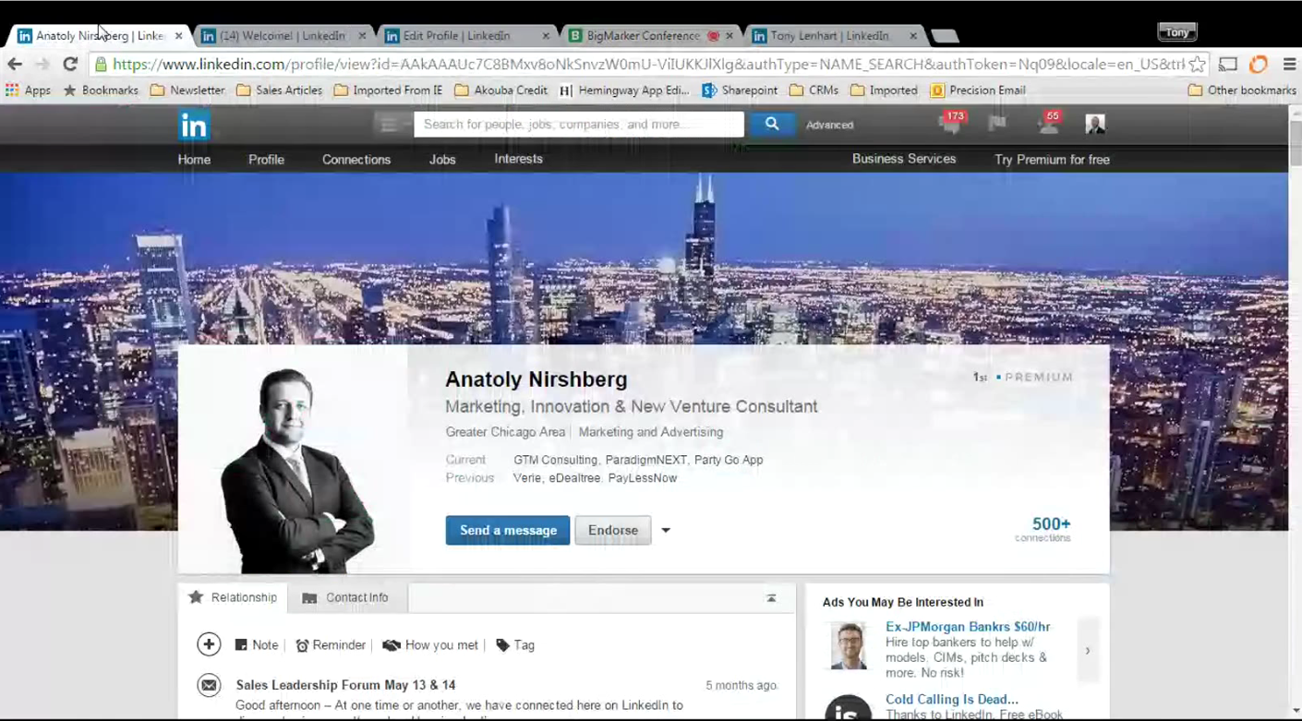Click the Ex-JPMorgan ad thumbnail photo
The width and height of the screenshot is (1302, 721).
tap(848, 645)
